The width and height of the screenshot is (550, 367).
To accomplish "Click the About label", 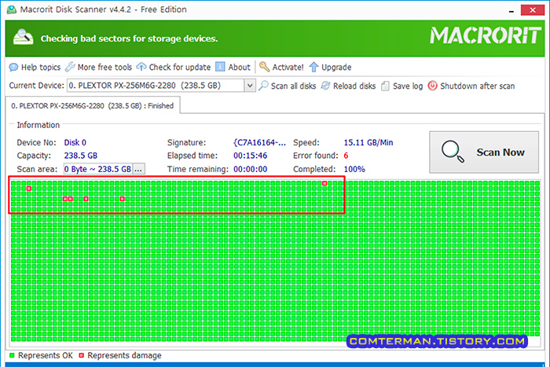I will tap(239, 67).
